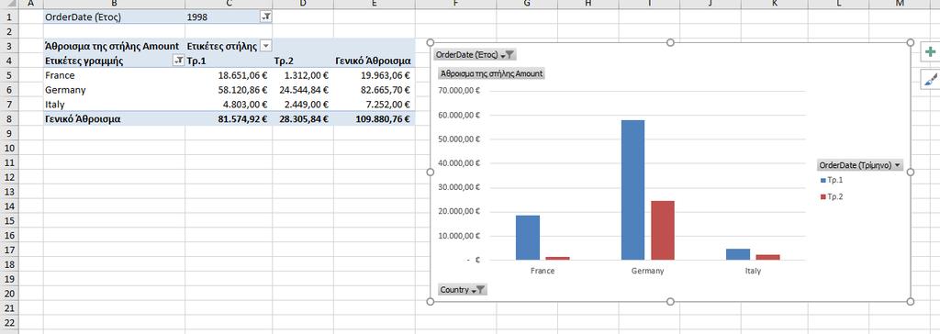Select cell with 24.544,84 €
Screen dimensions: 940x334
click(x=303, y=90)
